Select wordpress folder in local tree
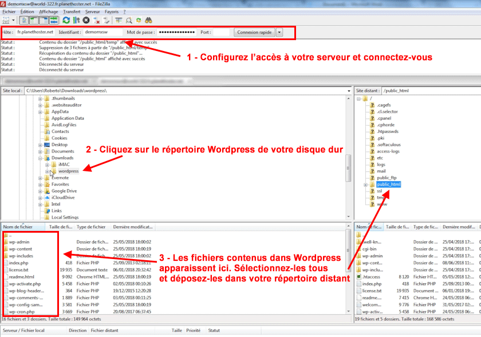 coord(68,171)
